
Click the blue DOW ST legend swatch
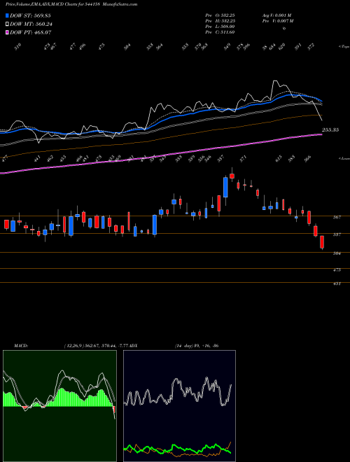click(7, 15)
